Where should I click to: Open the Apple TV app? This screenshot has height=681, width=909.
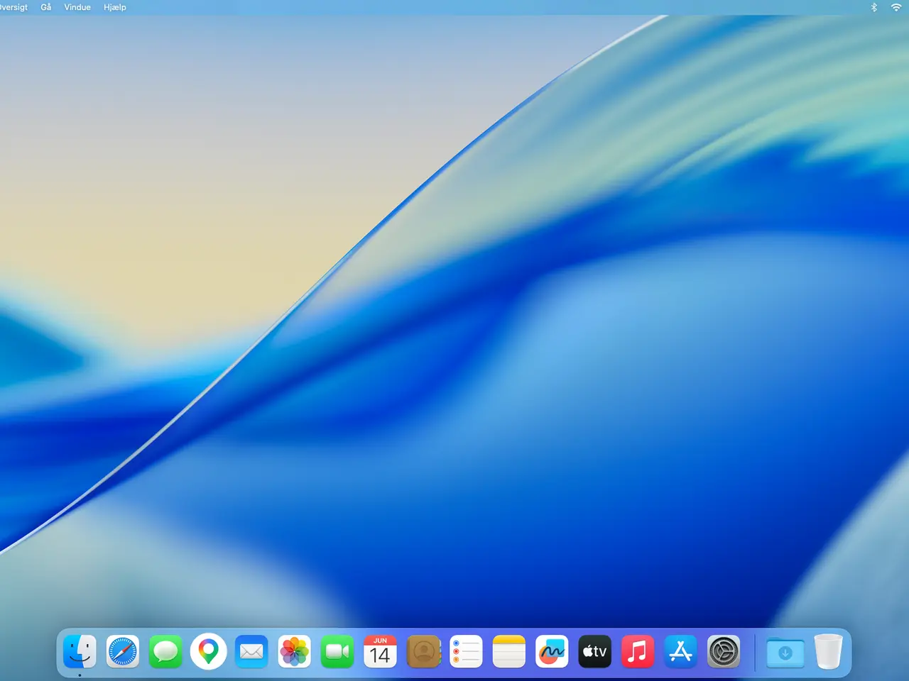[595, 651]
